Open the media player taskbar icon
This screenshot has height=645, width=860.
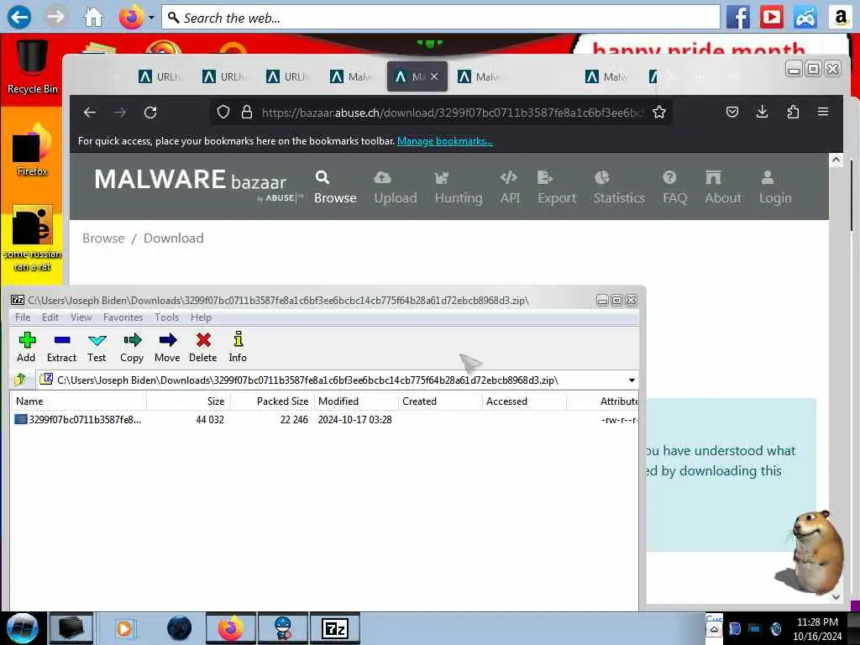point(125,628)
